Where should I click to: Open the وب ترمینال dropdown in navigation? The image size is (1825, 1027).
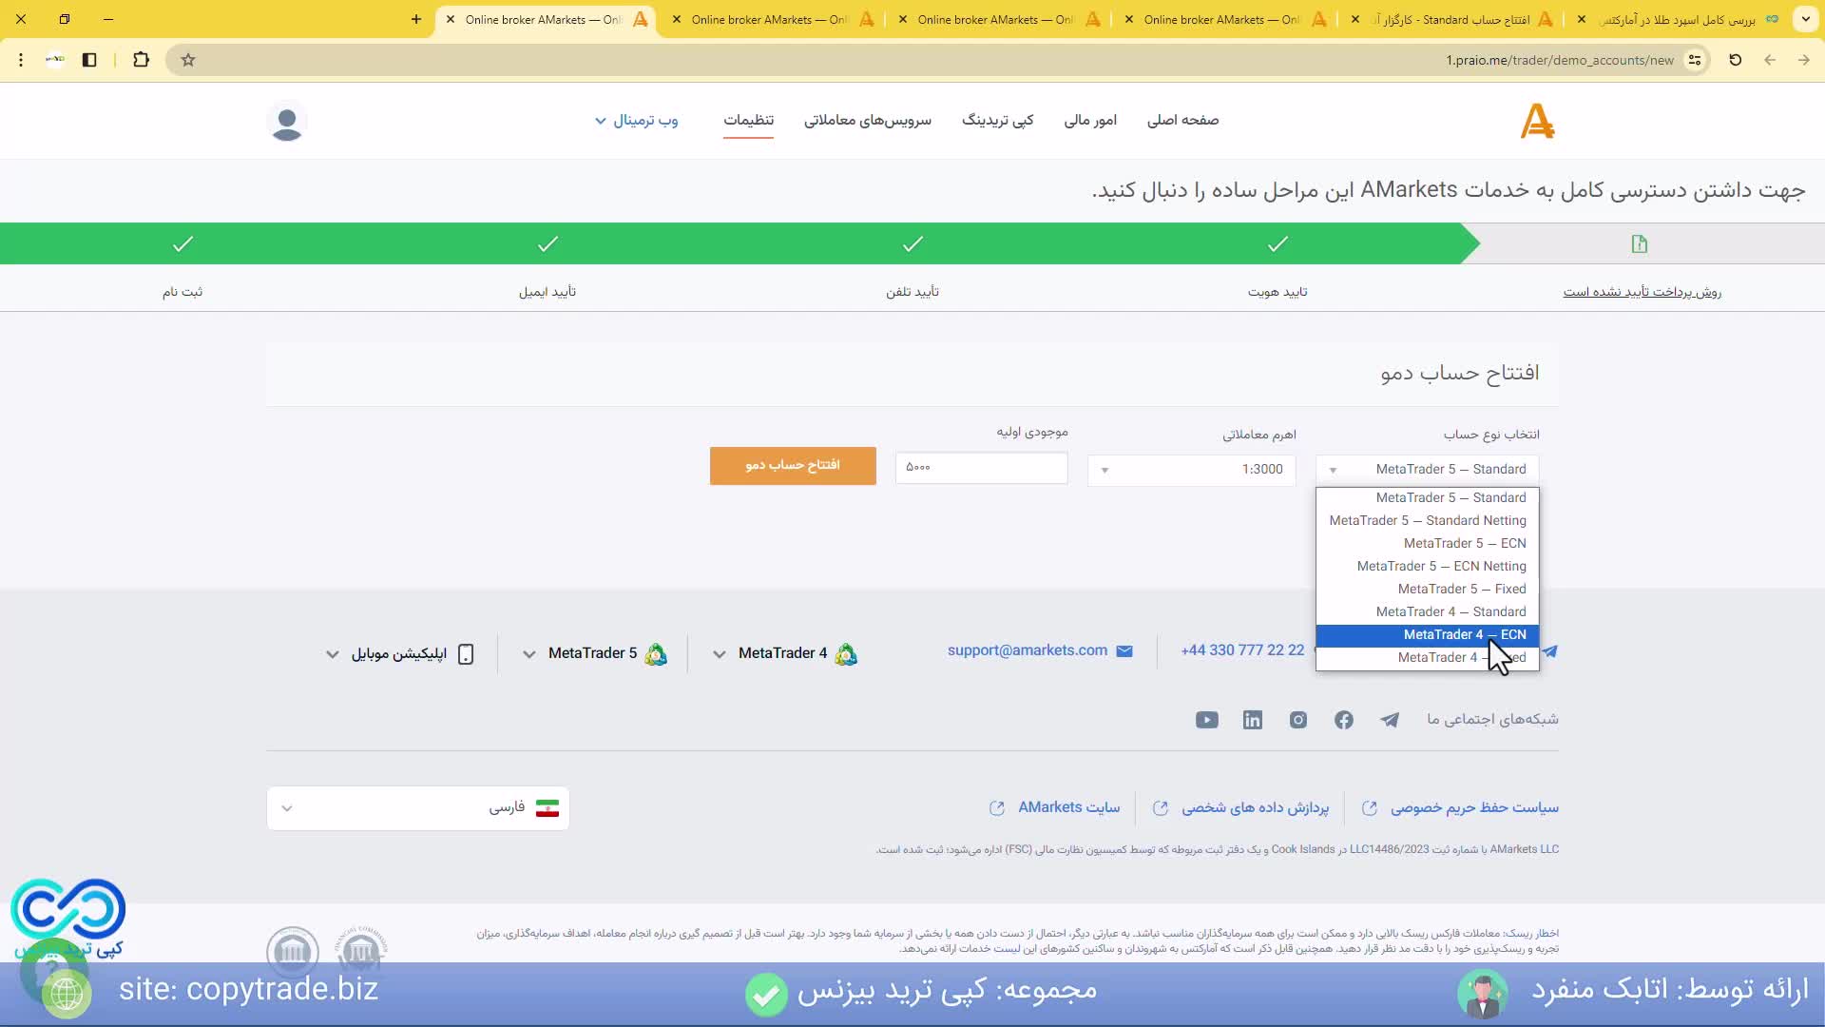(x=635, y=121)
